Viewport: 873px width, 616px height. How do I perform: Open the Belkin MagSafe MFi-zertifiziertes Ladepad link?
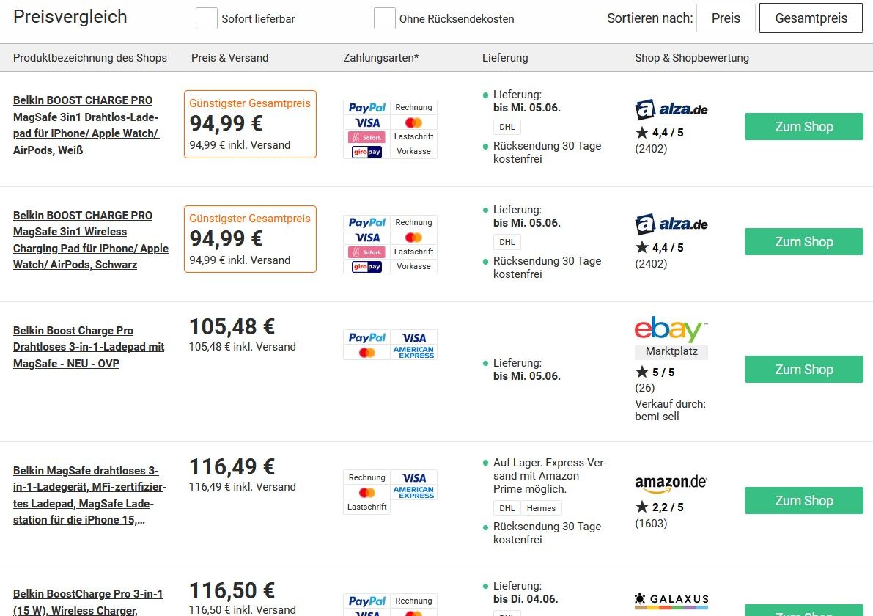tap(89, 495)
